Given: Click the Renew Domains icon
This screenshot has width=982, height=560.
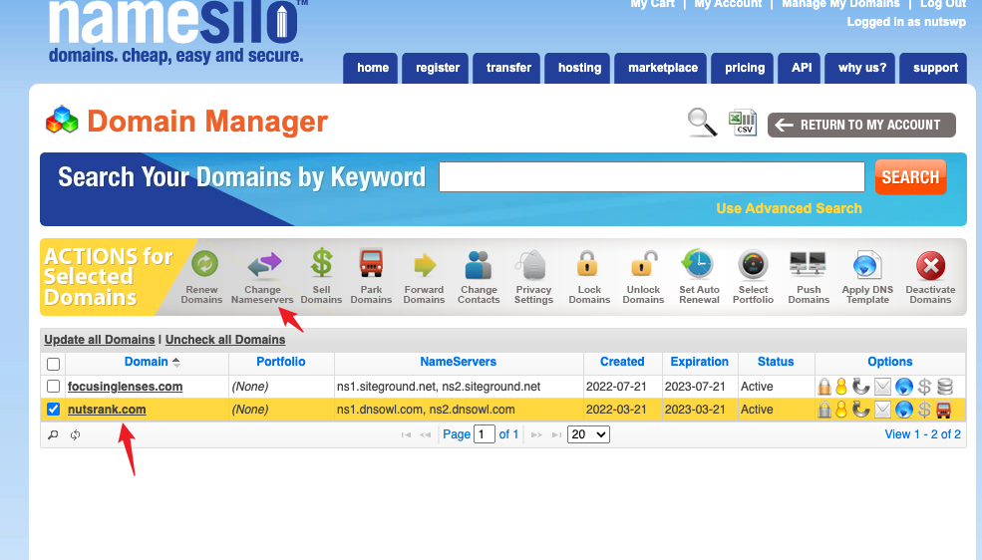Looking at the screenshot, I should click(202, 265).
